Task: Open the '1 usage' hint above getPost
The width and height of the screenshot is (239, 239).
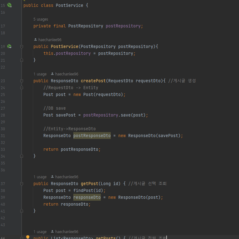Action: tap(40, 177)
